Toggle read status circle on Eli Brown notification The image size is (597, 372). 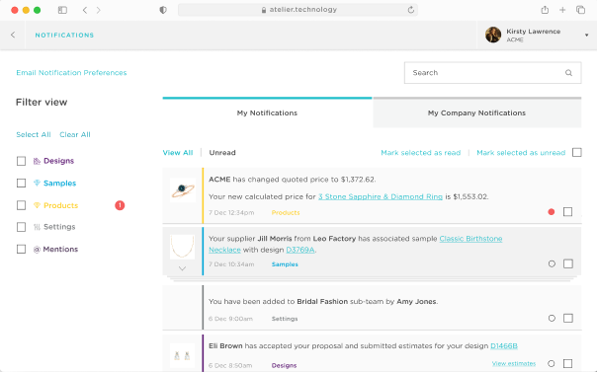[x=551, y=364]
